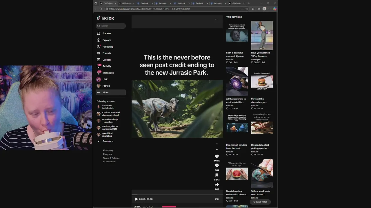Open the 'He needs to start picking up' thumbnail
The height and width of the screenshot is (208, 371).
[262, 128]
